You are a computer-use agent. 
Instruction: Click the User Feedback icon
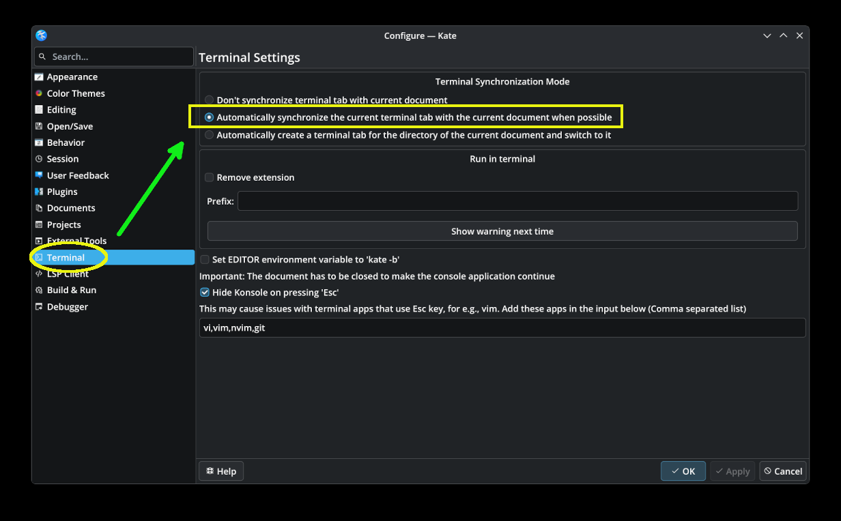[40, 175]
